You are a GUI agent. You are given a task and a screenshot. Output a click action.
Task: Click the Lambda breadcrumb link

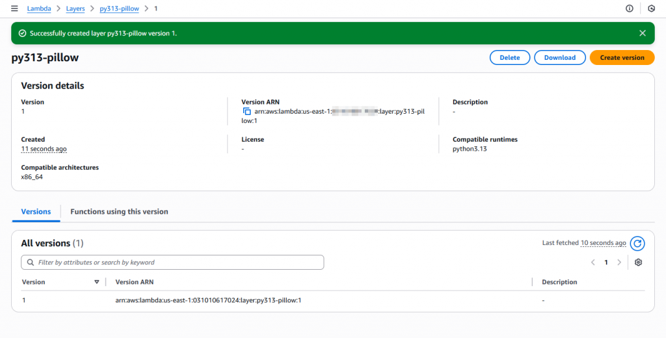(x=39, y=8)
